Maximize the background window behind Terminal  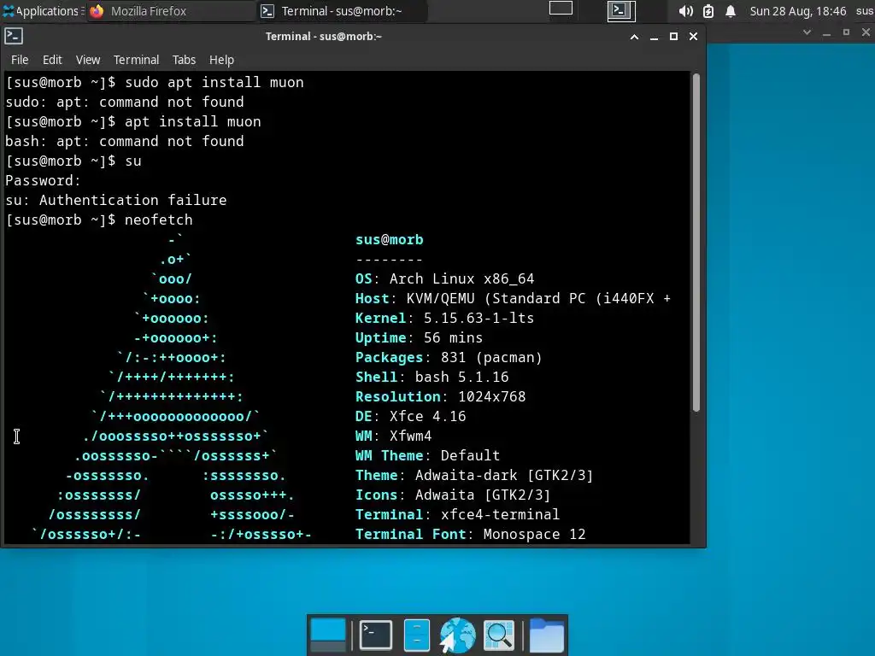(x=846, y=32)
